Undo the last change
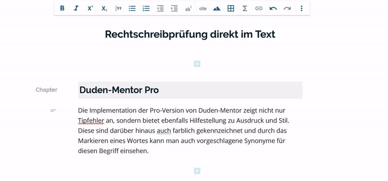388x181 pixels. coord(273,8)
